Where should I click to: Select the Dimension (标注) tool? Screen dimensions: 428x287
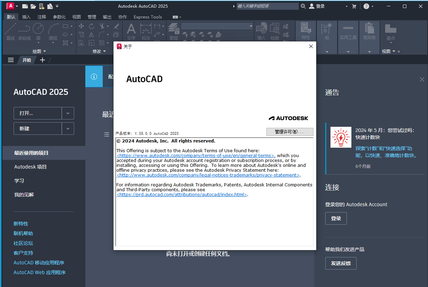click(x=146, y=32)
